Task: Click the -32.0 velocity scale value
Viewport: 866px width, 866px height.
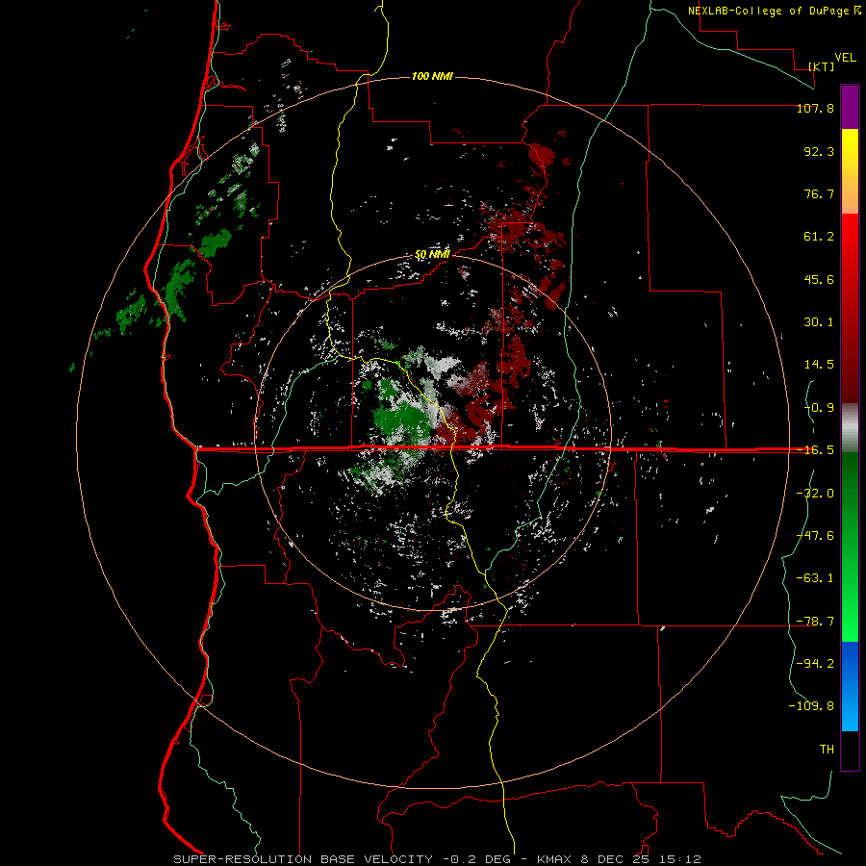Action: coord(815,494)
